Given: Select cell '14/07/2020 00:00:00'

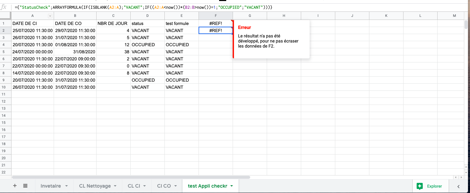Looking at the screenshot, I should tap(33, 73).
